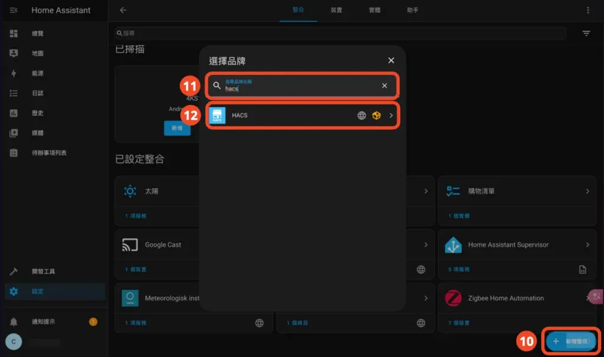Image resolution: width=604 pixels, height=357 pixels.
Task: Expand the HACS result with its chevron
Action: [x=390, y=116]
